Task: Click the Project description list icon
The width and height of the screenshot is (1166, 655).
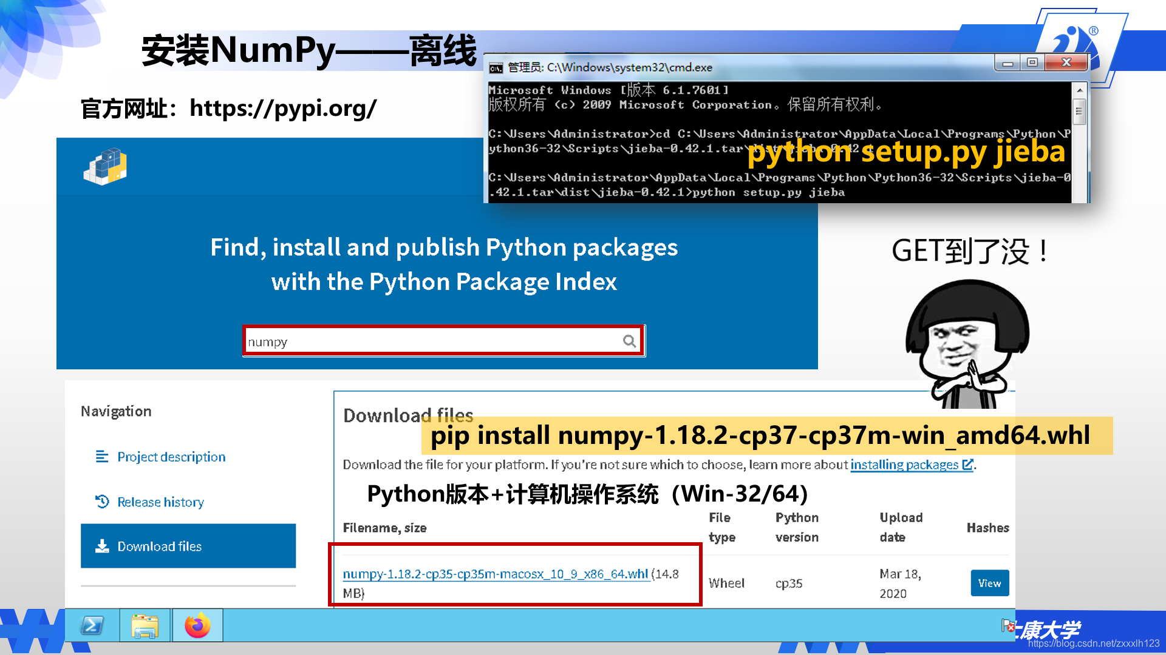Action: [x=102, y=456]
